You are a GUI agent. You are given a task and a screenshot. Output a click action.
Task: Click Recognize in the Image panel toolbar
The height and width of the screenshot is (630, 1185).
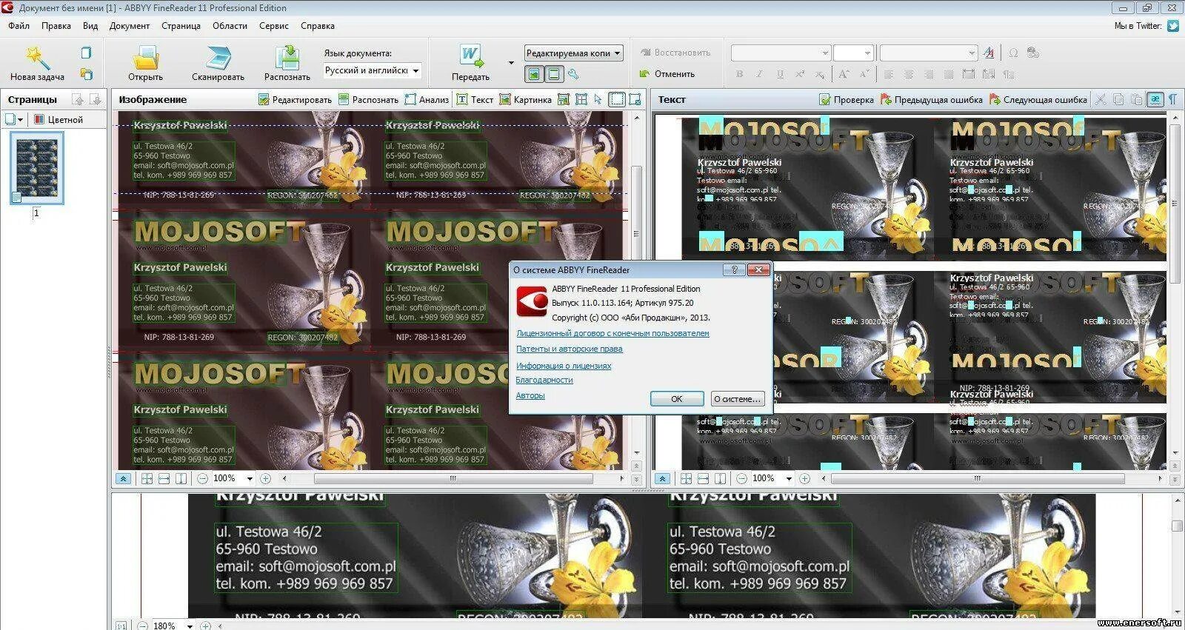point(368,99)
